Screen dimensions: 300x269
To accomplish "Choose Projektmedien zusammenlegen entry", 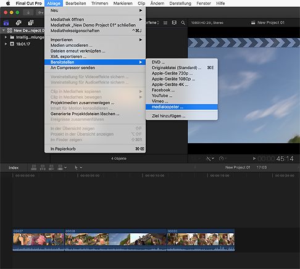I will click(x=95, y=102).
